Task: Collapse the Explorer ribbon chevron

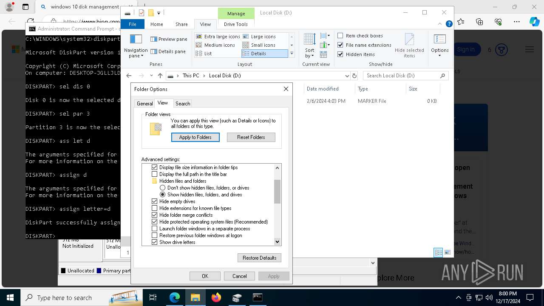Action: pos(439,24)
